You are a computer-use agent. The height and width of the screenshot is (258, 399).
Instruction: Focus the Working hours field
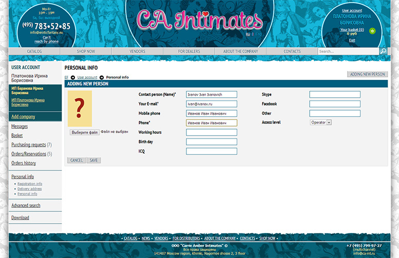[212, 132]
